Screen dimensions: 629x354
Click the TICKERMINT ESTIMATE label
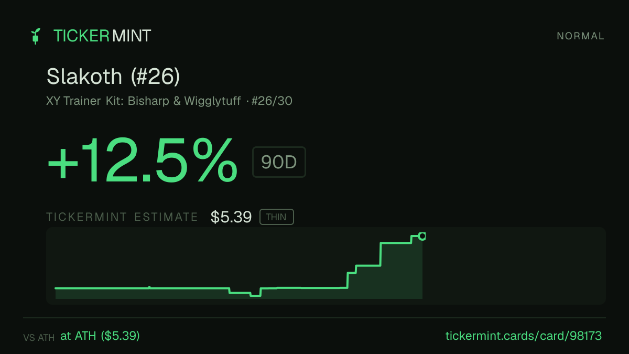pyautogui.click(x=122, y=217)
